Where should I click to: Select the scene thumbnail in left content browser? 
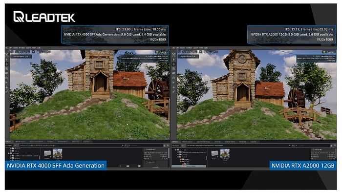[x=58, y=153]
